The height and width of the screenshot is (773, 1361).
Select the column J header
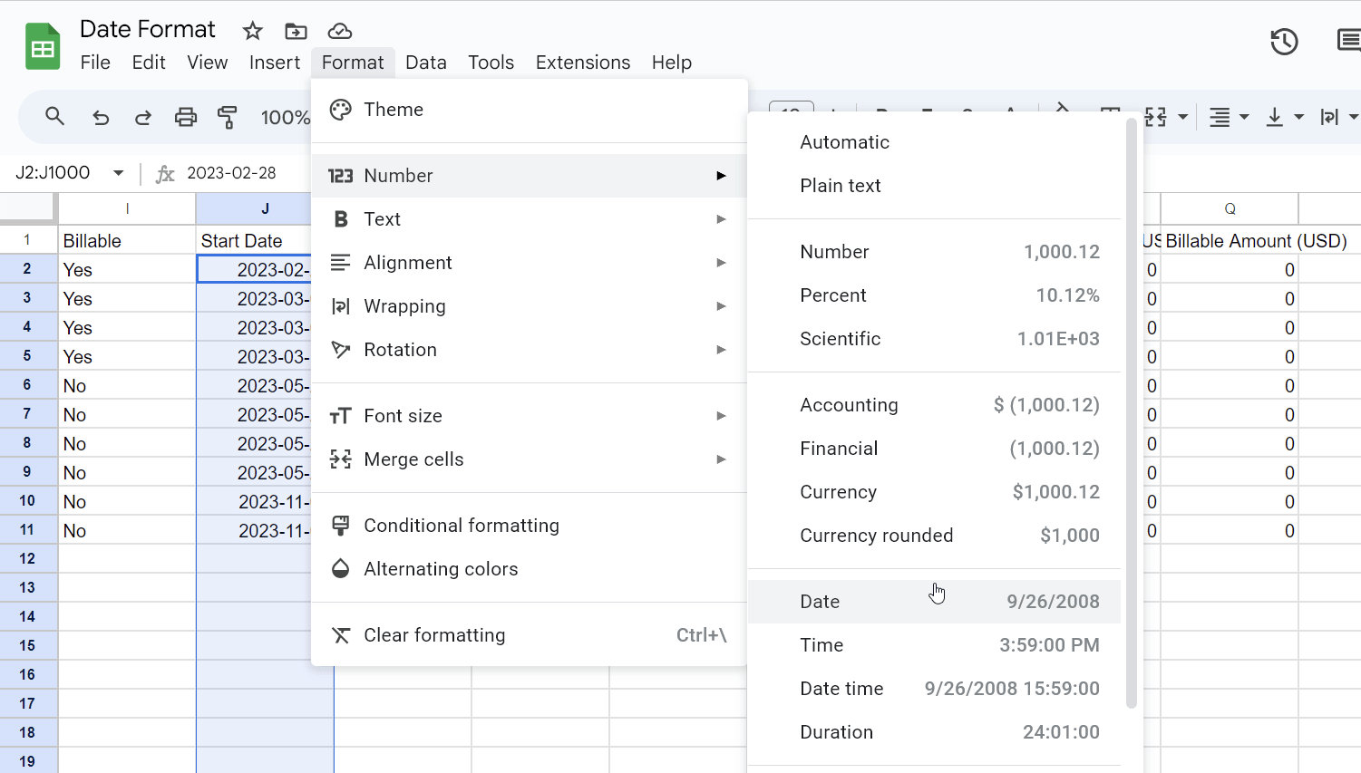pos(265,209)
